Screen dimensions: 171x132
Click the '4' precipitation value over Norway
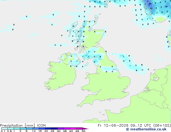tap(156, 8)
